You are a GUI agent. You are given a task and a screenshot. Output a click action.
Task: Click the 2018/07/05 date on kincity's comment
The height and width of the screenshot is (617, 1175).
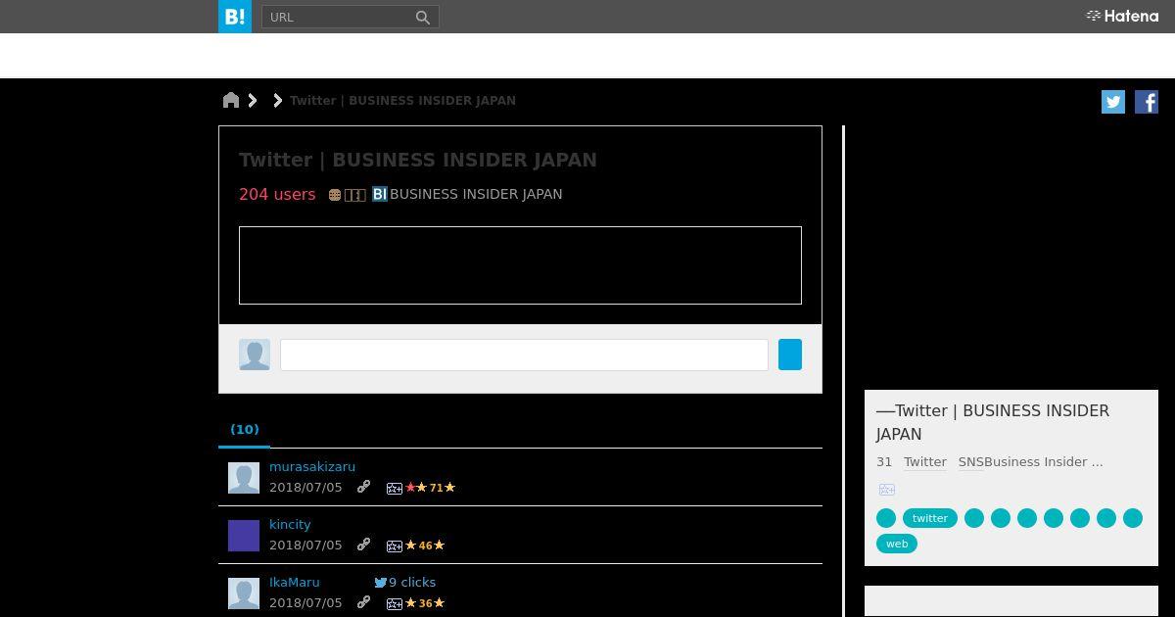(305, 545)
